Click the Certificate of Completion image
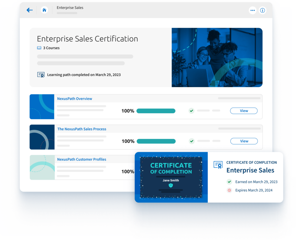Screen dimensions: 303x247 pyautogui.click(x=171, y=177)
